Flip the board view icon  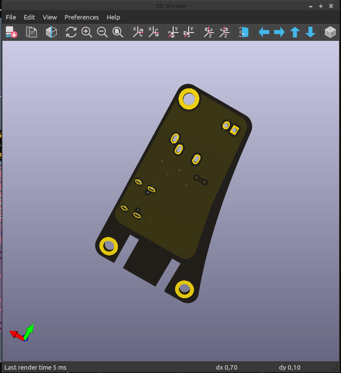coord(244,32)
